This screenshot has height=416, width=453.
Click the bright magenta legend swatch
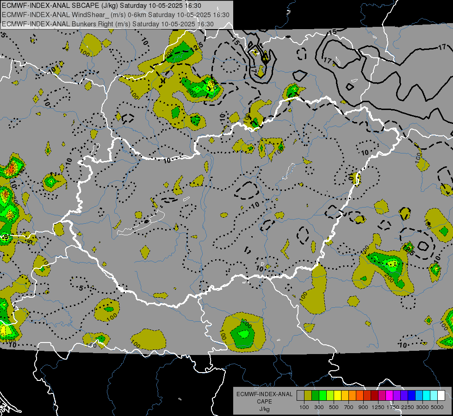pyautogui.click(x=390, y=396)
